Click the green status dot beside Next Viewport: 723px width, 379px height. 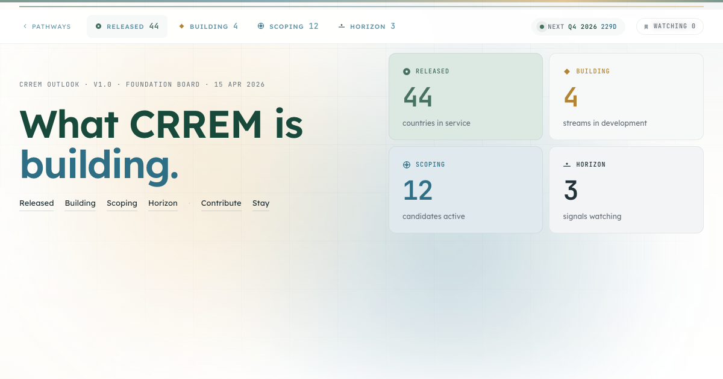coord(542,26)
